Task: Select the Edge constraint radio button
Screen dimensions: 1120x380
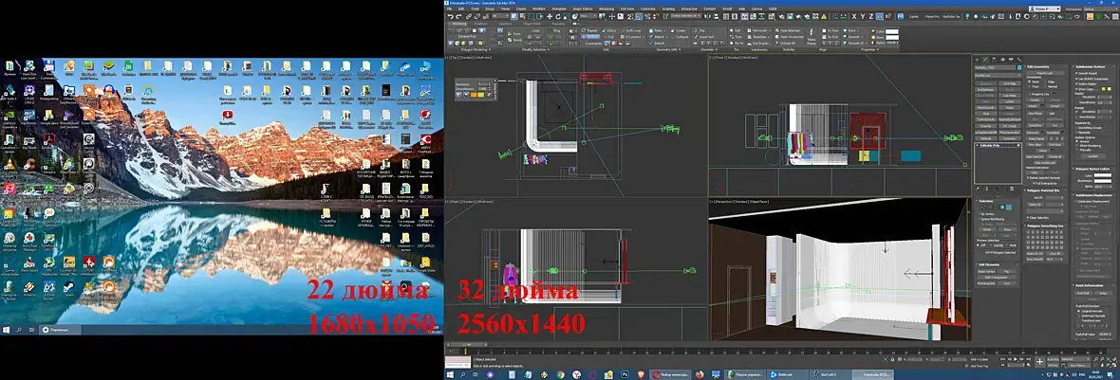Action: point(1046,81)
